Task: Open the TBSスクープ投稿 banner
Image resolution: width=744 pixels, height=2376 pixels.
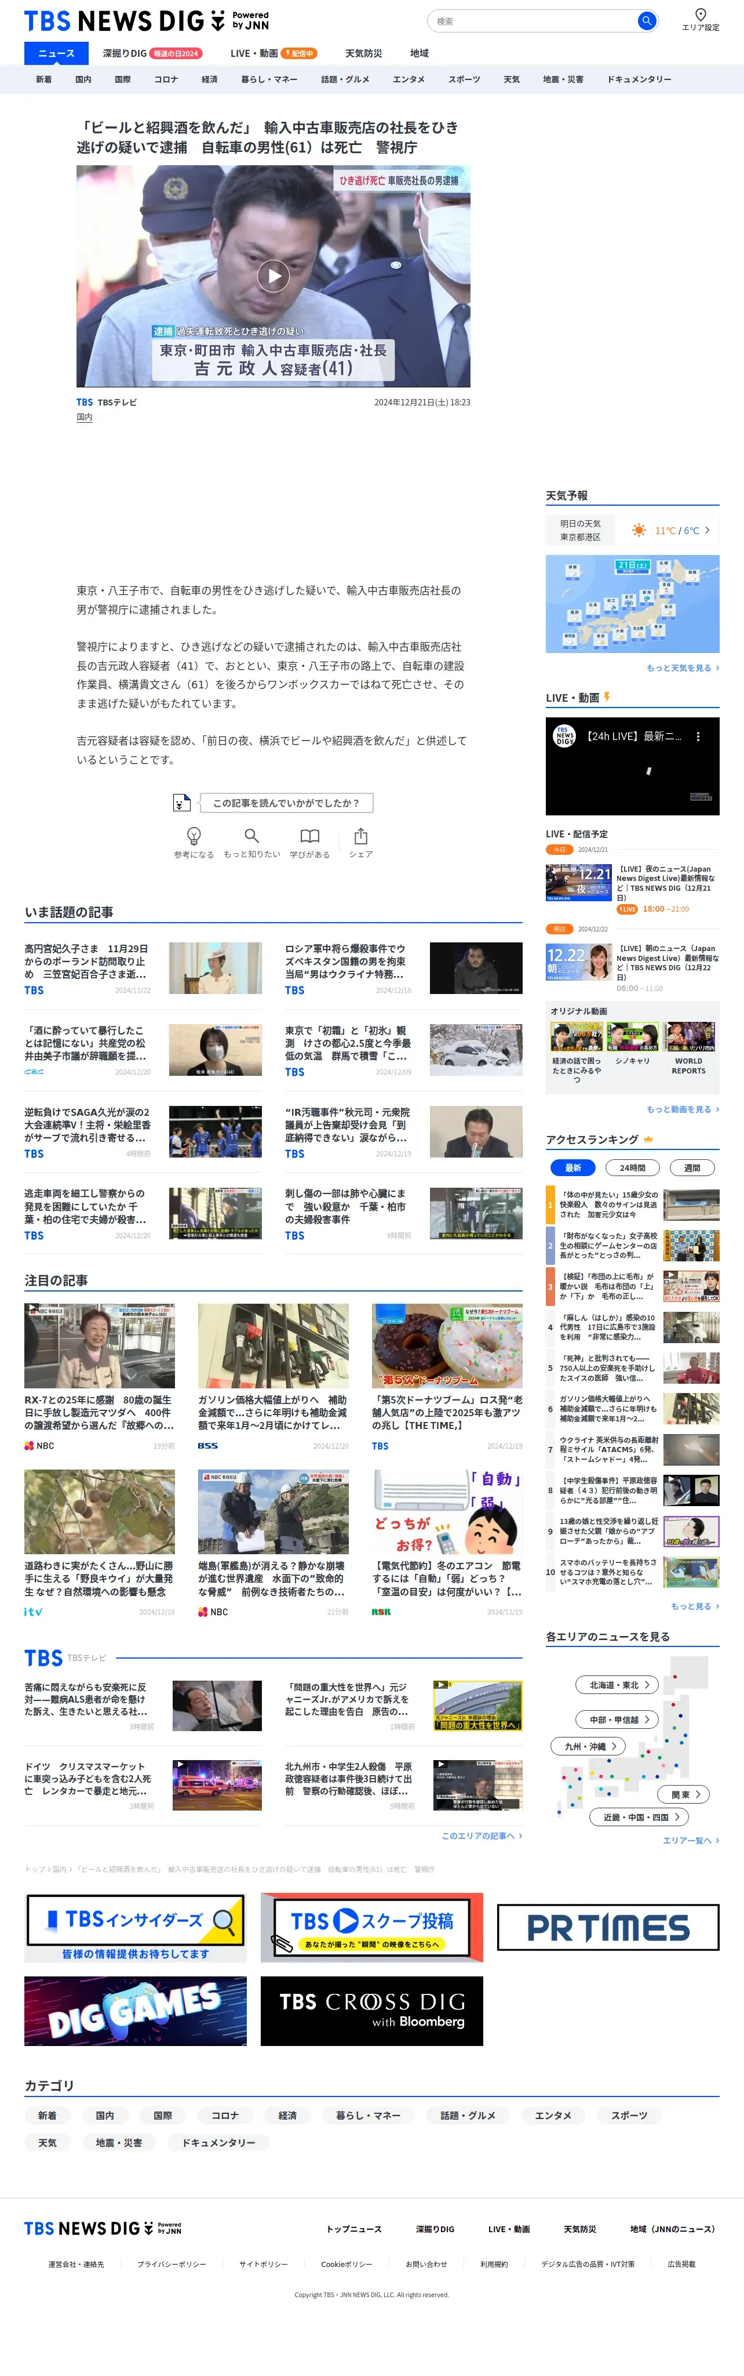Action: [x=371, y=1927]
